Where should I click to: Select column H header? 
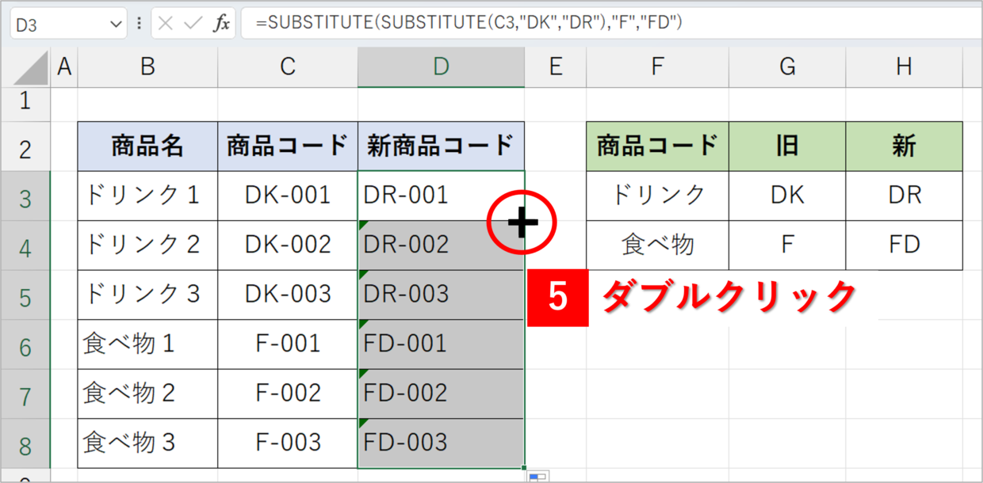pyautogui.click(x=904, y=68)
